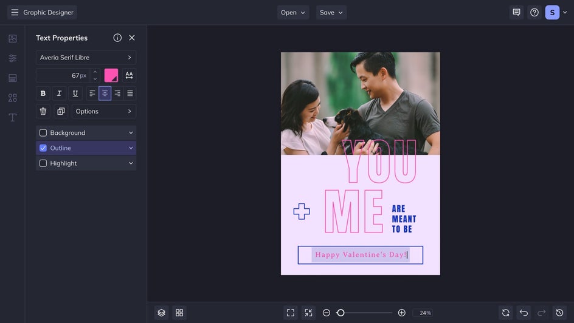
Task: Open the Graphics shapes sidebar icon
Action: (12, 98)
